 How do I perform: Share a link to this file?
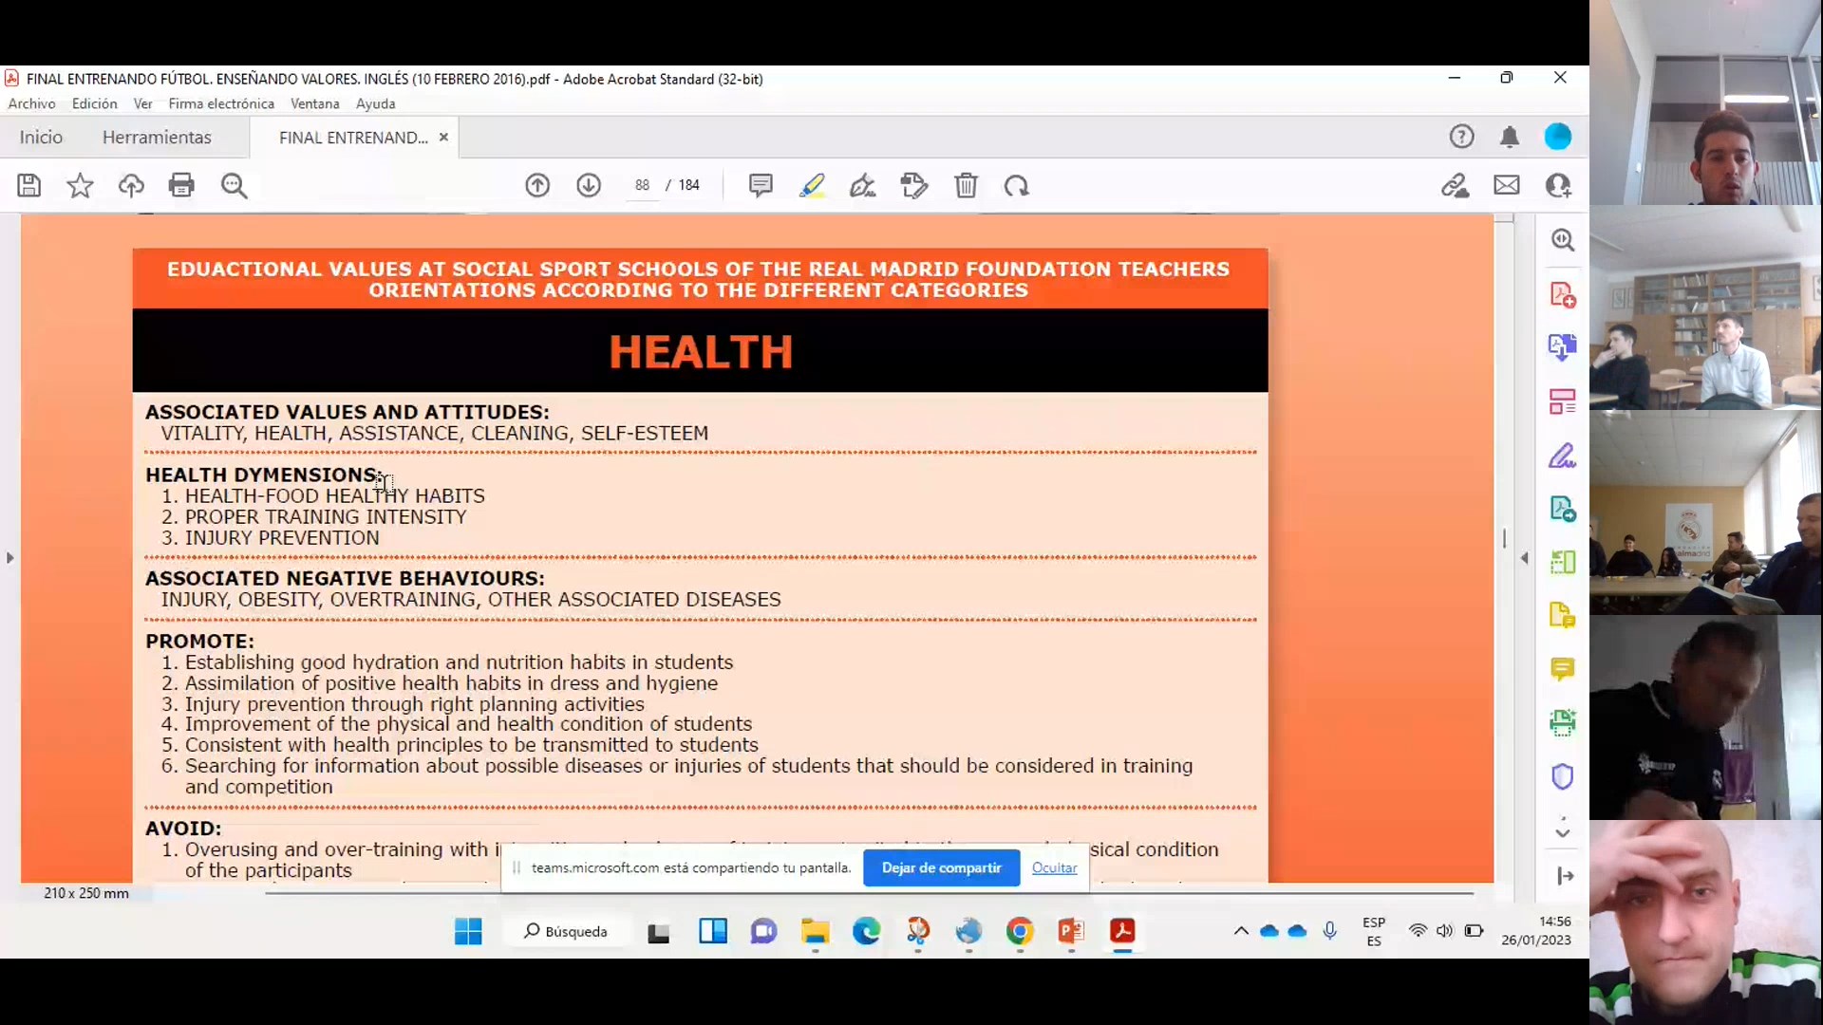point(1456,185)
